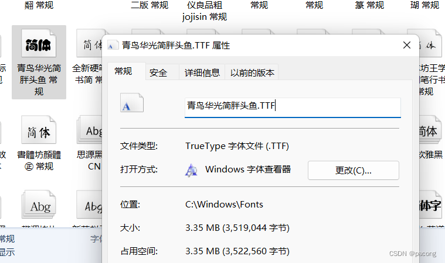This screenshot has width=445, height=263.
Task: Close the 属性 properties dialog
Action: pos(407,45)
